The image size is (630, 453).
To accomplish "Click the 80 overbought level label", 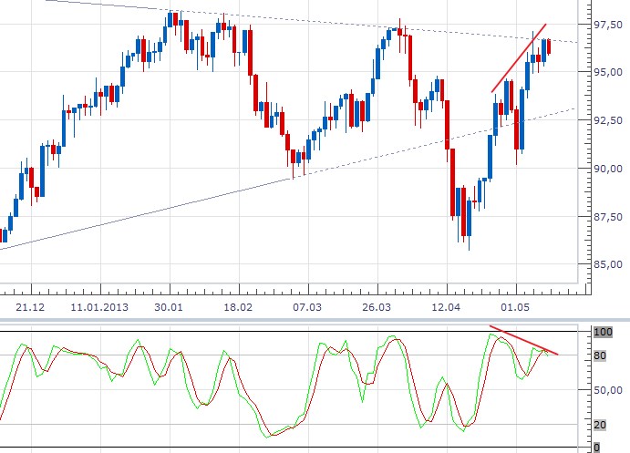I will 599,355.
